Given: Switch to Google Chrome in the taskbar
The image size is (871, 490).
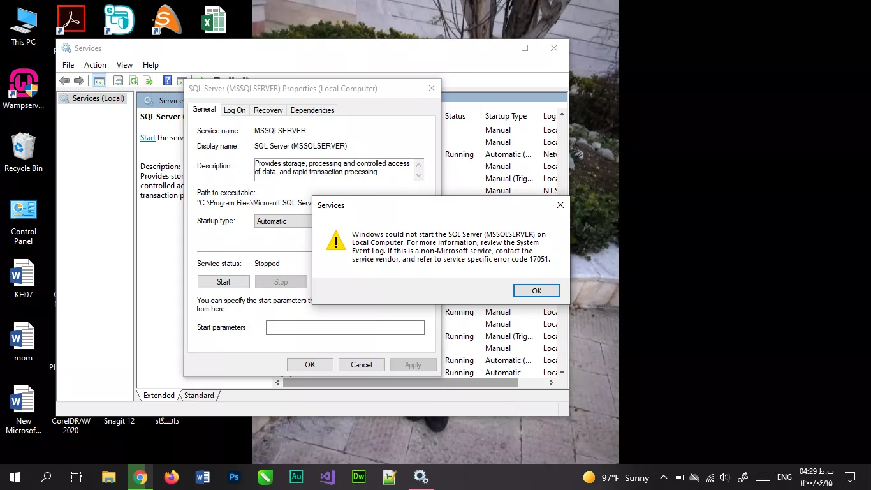Looking at the screenshot, I should (x=140, y=477).
